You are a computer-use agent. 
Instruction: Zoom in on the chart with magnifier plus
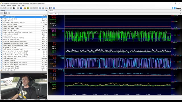pyautogui.click(x=40, y=8)
